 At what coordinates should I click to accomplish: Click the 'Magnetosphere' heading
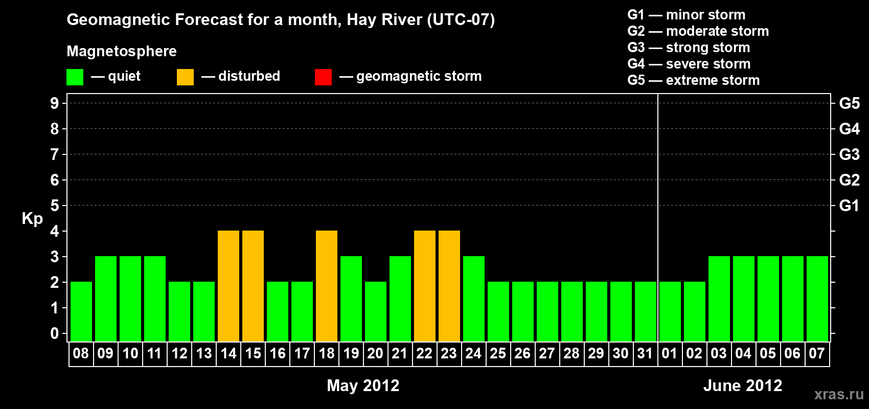[x=122, y=51]
